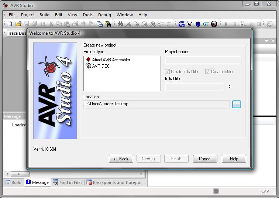Select Atmel AVR Assembler project type

pyautogui.click(x=111, y=59)
